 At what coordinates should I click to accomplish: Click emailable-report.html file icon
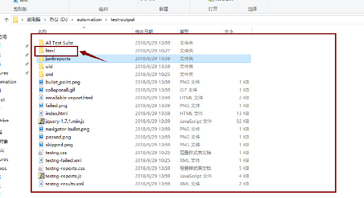pos(41,98)
